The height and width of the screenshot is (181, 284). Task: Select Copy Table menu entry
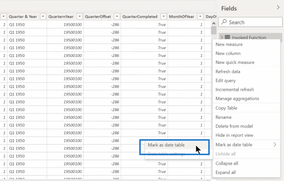click(246, 108)
